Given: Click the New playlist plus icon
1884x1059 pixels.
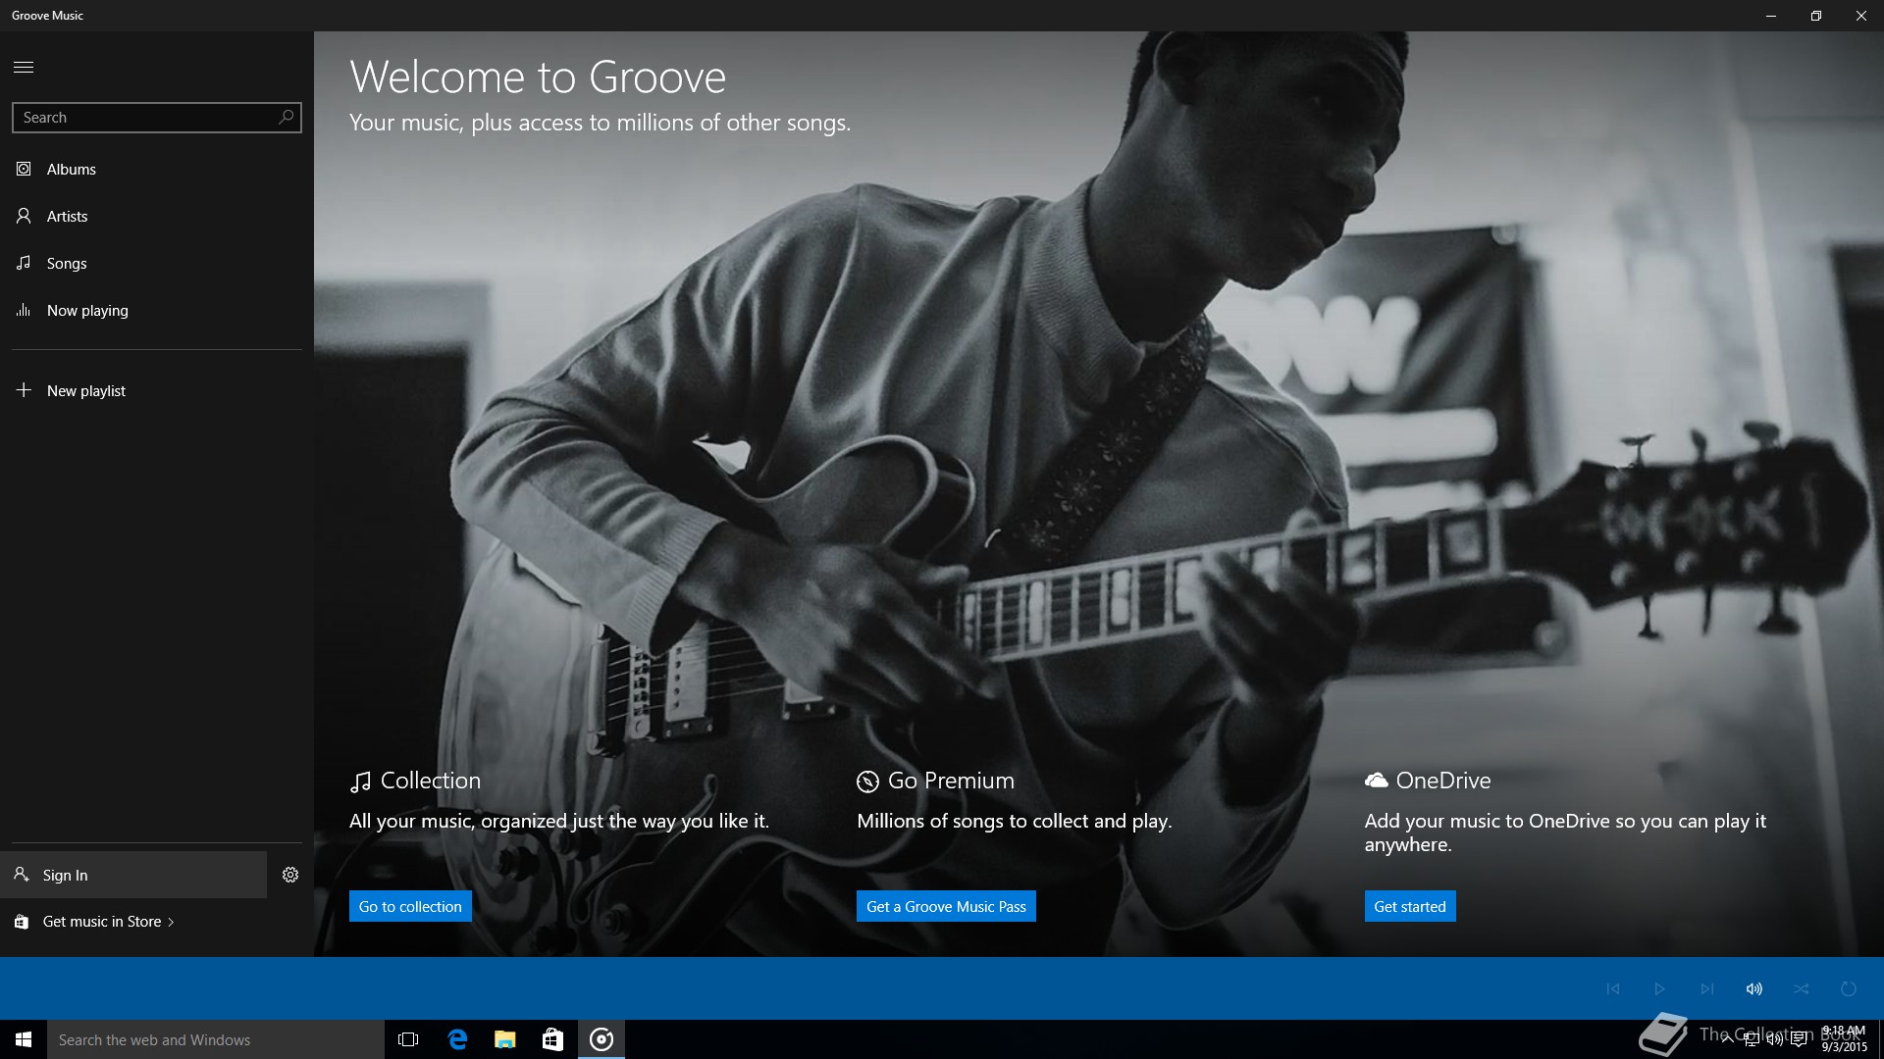Looking at the screenshot, I should point(24,390).
